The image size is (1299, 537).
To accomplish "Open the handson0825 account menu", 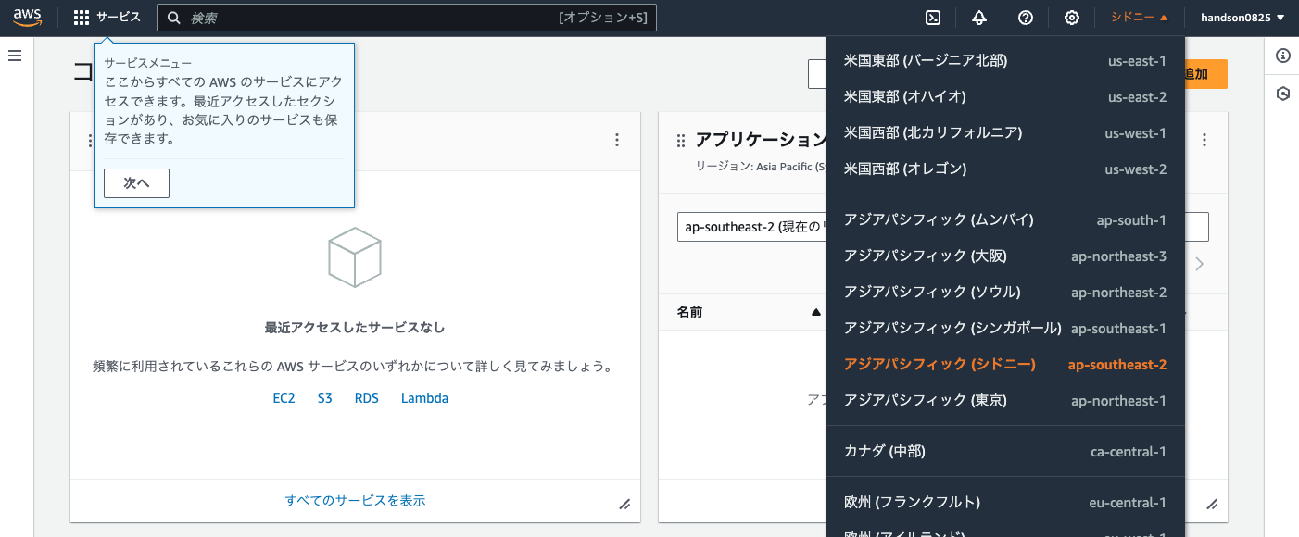I will pyautogui.click(x=1242, y=18).
